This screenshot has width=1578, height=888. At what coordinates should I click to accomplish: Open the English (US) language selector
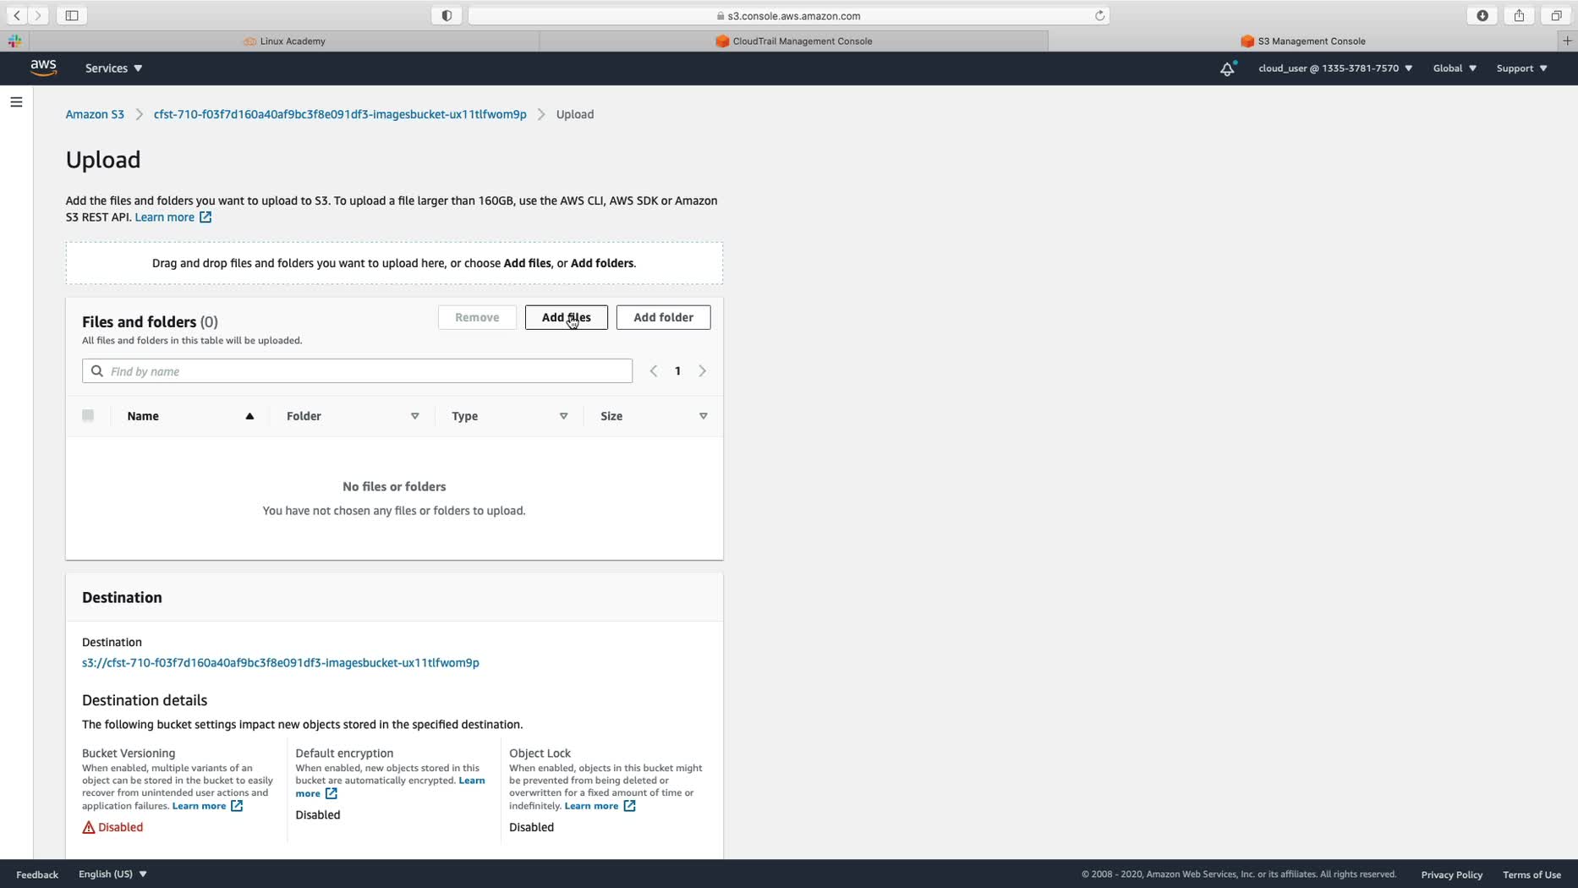[x=112, y=874]
